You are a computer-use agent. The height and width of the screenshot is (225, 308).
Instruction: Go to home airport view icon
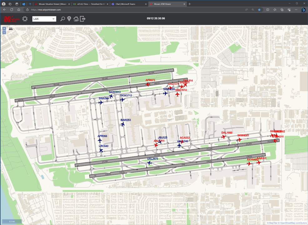[x=76, y=19]
